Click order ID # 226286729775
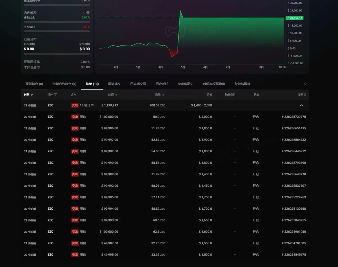The width and height of the screenshot is (338, 267). tap(294, 117)
